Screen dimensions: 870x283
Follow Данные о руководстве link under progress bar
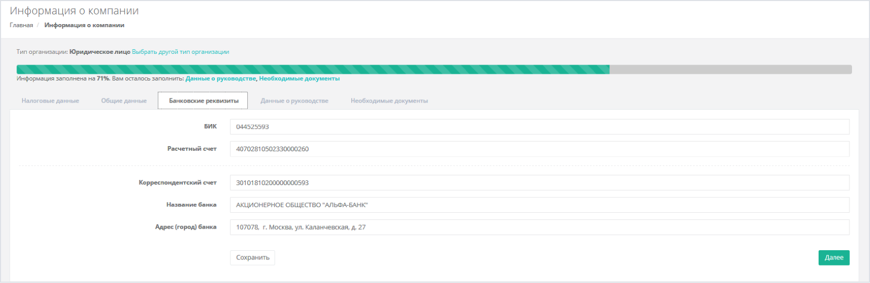pyautogui.click(x=221, y=78)
